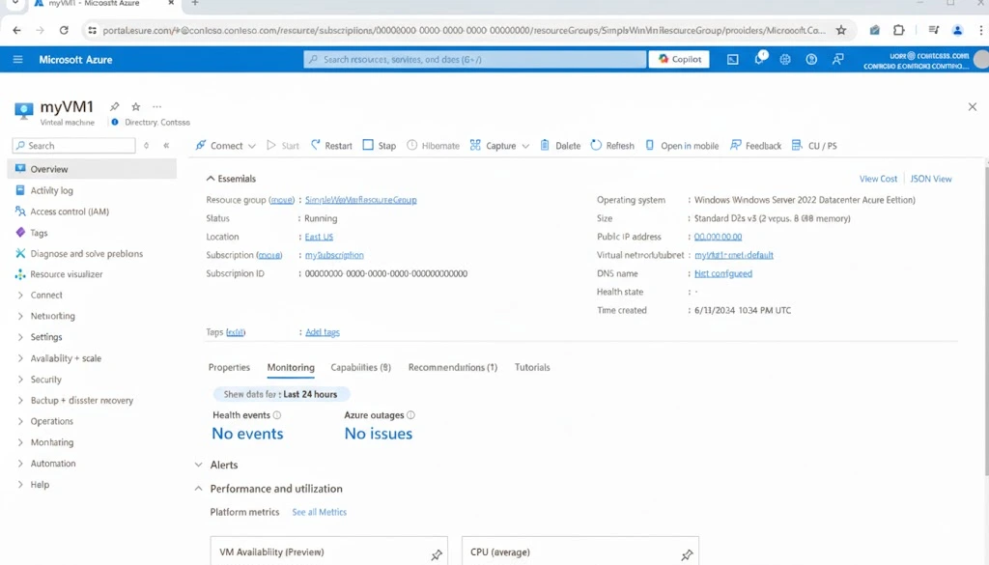Click the View Cost link
Image resolution: width=989 pixels, height=565 pixels.
click(878, 179)
